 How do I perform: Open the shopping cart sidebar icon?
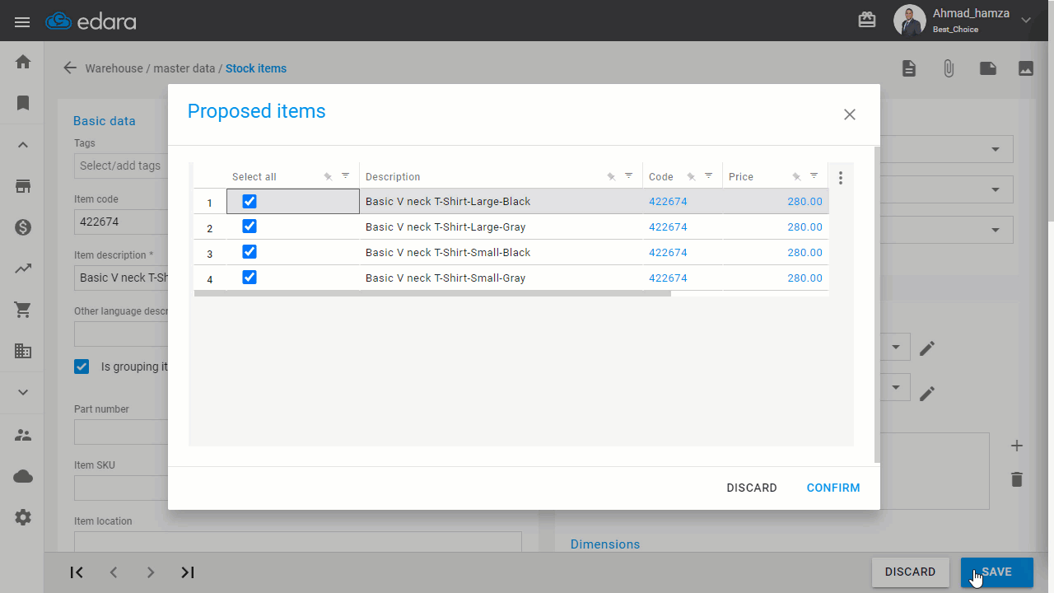pos(23,310)
